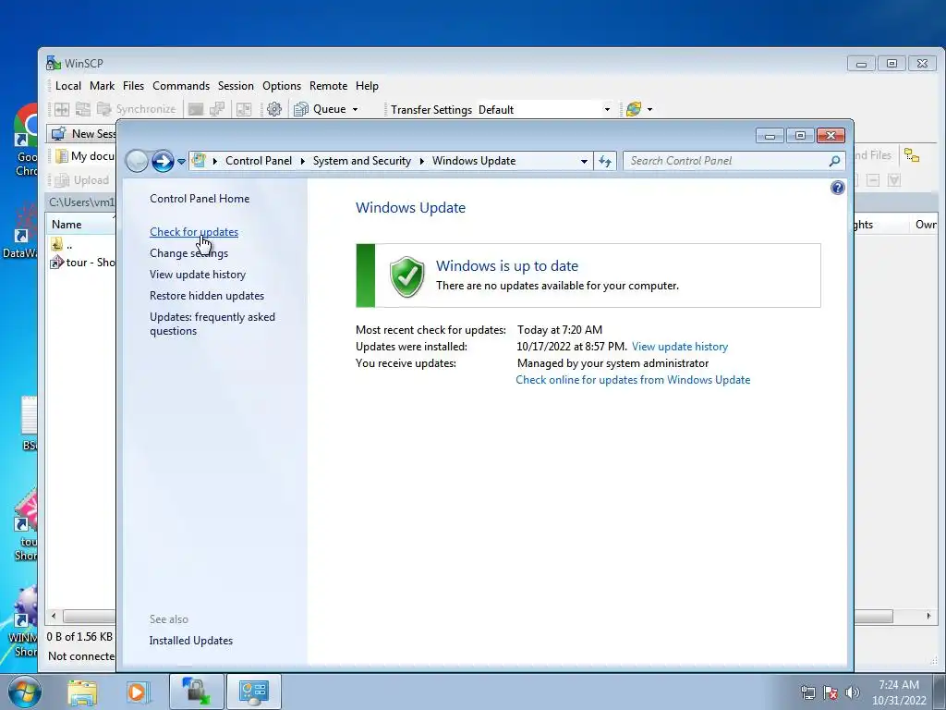Image resolution: width=946 pixels, height=710 pixels.
Task: Open Installed Updates link
Action: [190, 641]
